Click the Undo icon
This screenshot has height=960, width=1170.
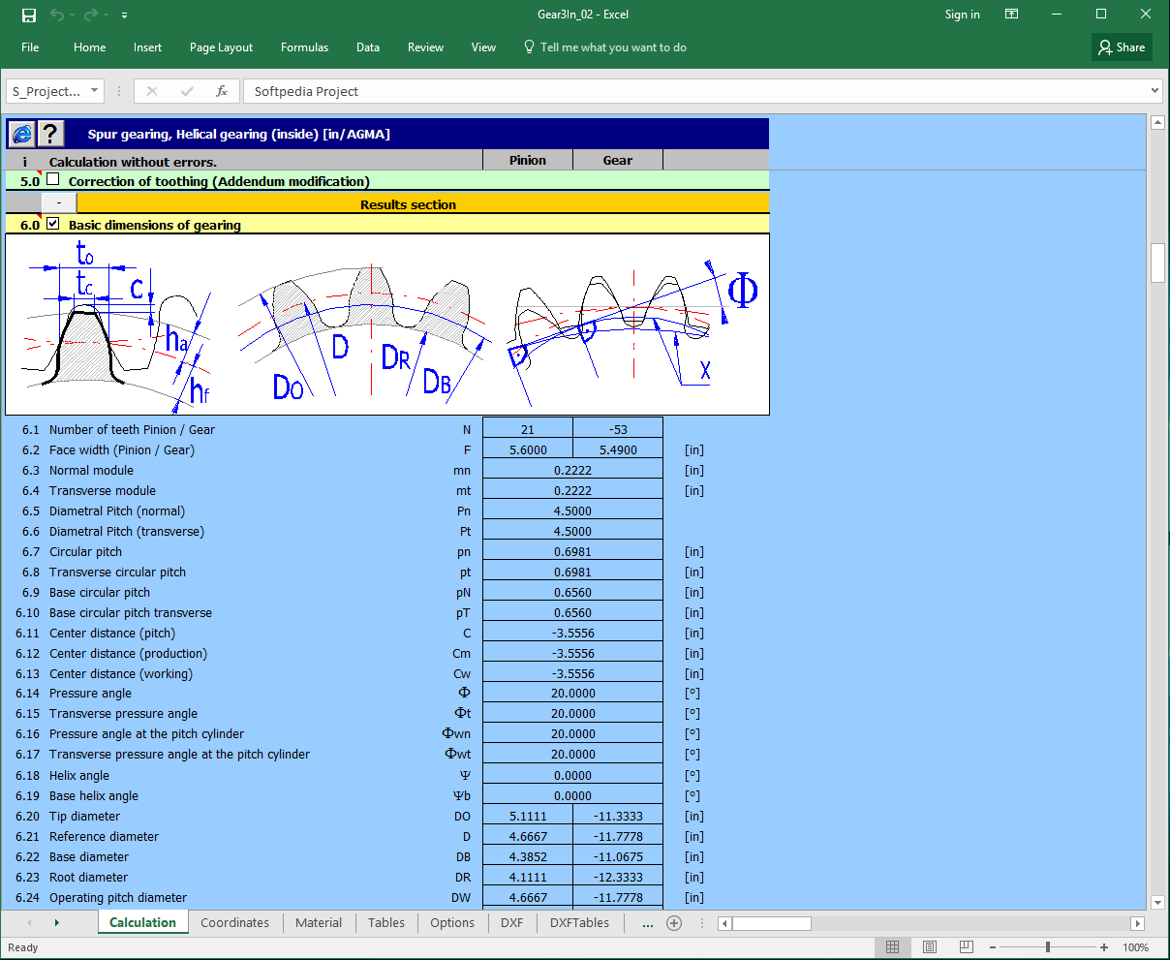[56, 14]
